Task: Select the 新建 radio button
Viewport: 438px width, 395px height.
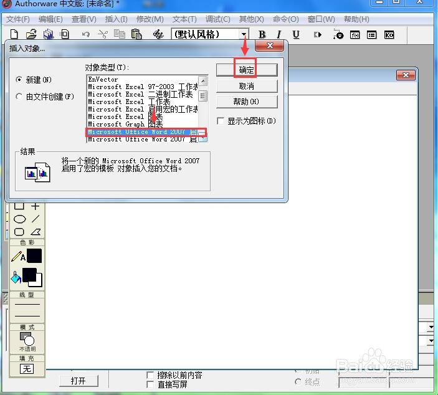Action: [x=19, y=80]
